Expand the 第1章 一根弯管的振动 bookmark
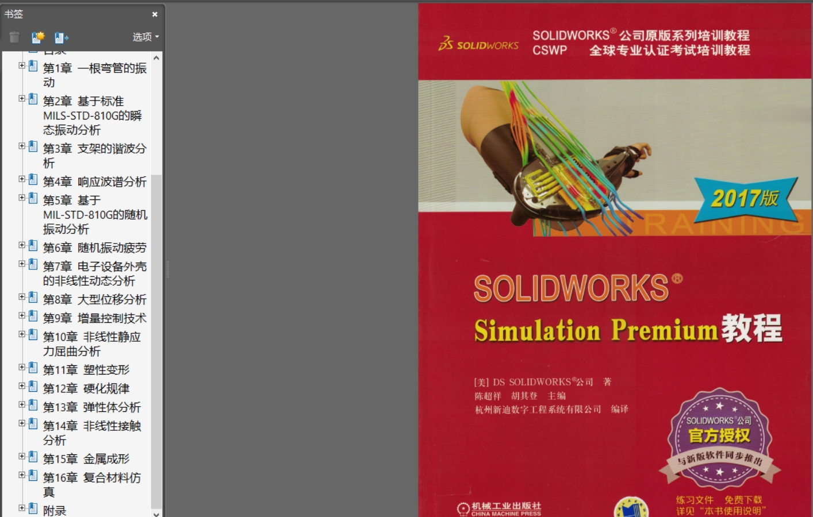The height and width of the screenshot is (517, 813). (x=22, y=65)
